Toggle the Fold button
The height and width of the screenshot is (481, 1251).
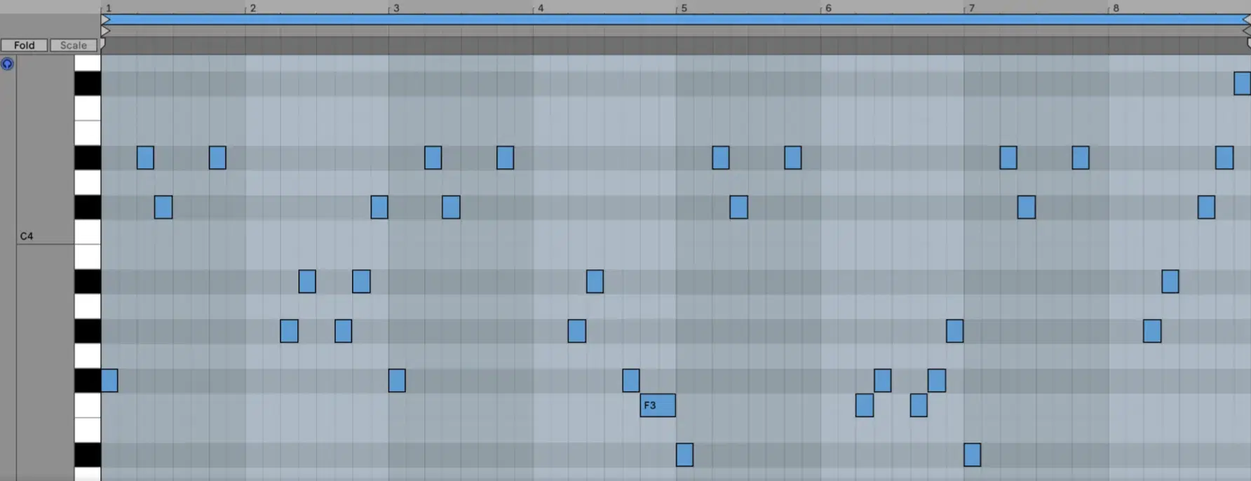[x=24, y=46]
